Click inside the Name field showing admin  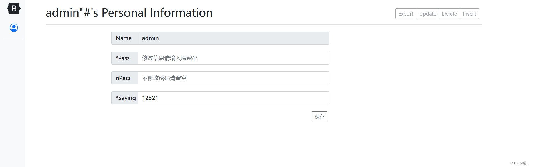coord(233,38)
